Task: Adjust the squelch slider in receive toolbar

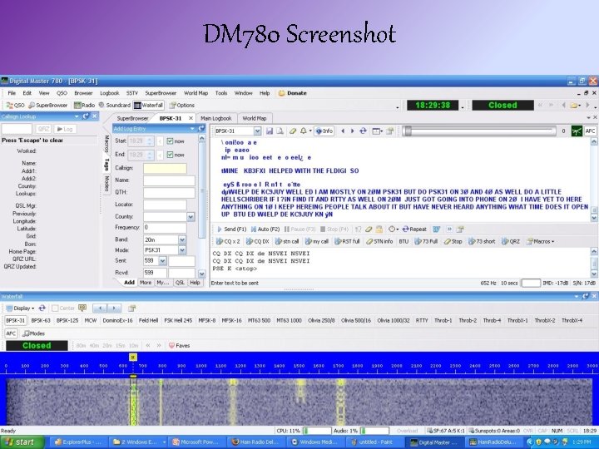Action: click(x=408, y=131)
